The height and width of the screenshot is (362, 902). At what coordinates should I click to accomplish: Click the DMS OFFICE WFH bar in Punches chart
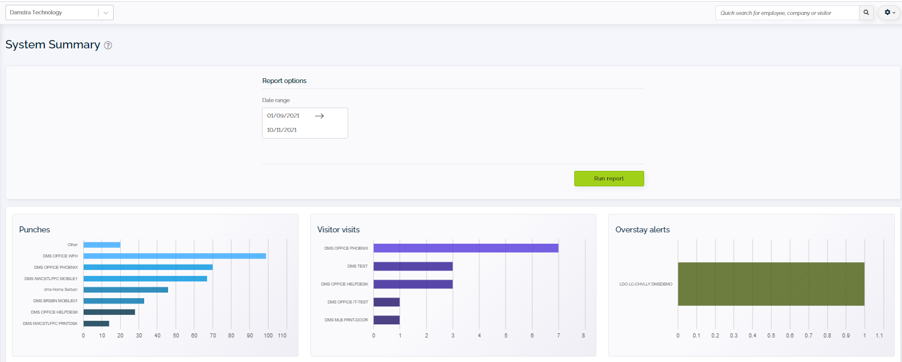173,256
